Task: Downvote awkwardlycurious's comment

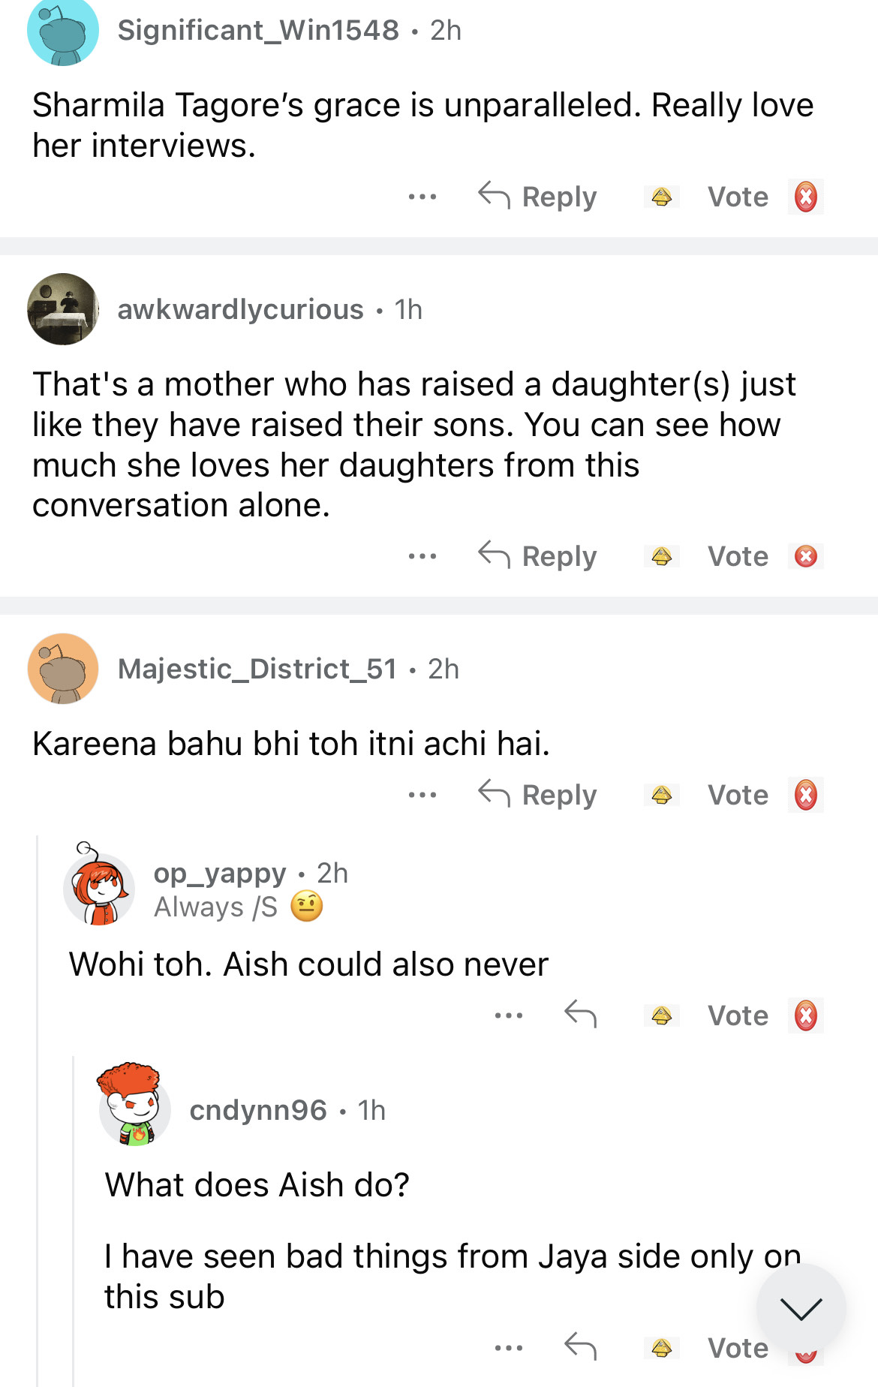Action: 805,557
